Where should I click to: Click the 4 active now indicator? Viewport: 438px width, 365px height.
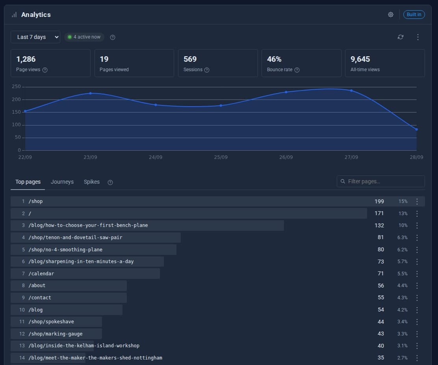tap(84, 37)
